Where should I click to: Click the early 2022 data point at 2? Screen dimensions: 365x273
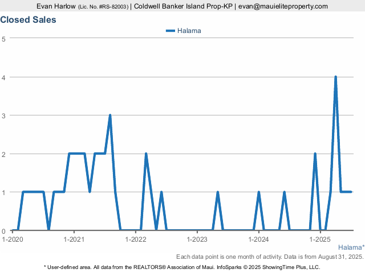click(x=146, y=154)
